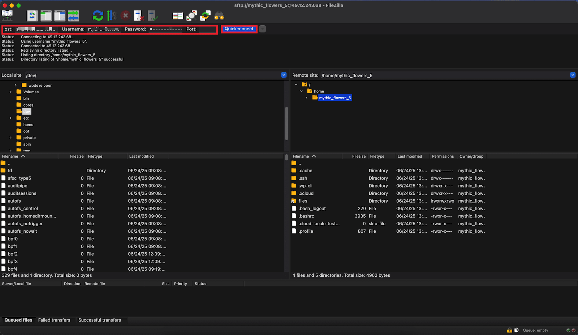Screen dimensions: 578x335
Task: Switch to the Failed transfers tab
Action: pyautogui.click(x=54, y=320)
